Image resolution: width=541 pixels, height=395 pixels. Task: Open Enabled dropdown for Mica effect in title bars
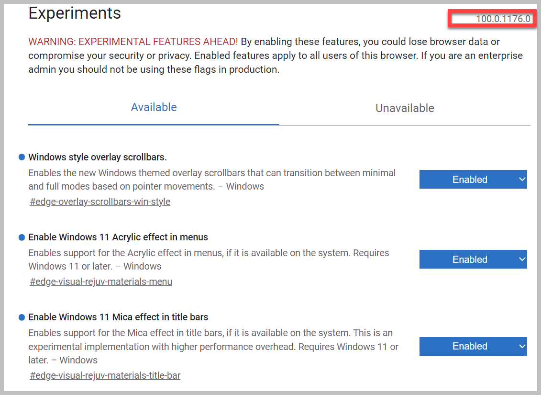(x=473, y=346)
